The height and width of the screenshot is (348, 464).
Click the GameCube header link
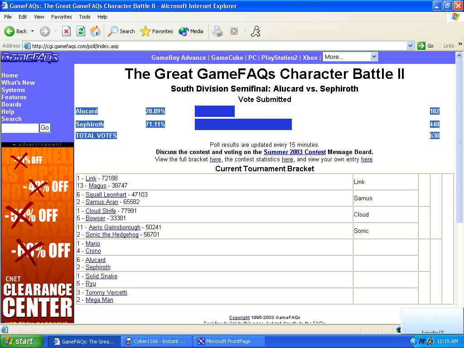(227, 58)
